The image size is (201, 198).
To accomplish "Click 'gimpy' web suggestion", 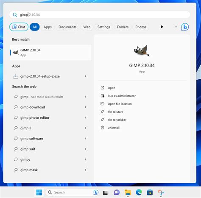I will tap(50, 159).
